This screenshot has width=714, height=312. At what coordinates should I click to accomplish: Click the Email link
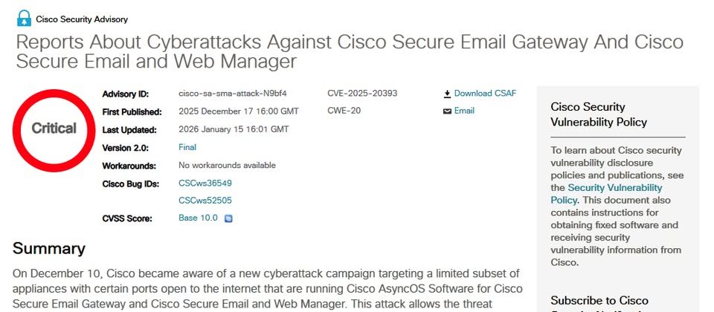[464, 111]
